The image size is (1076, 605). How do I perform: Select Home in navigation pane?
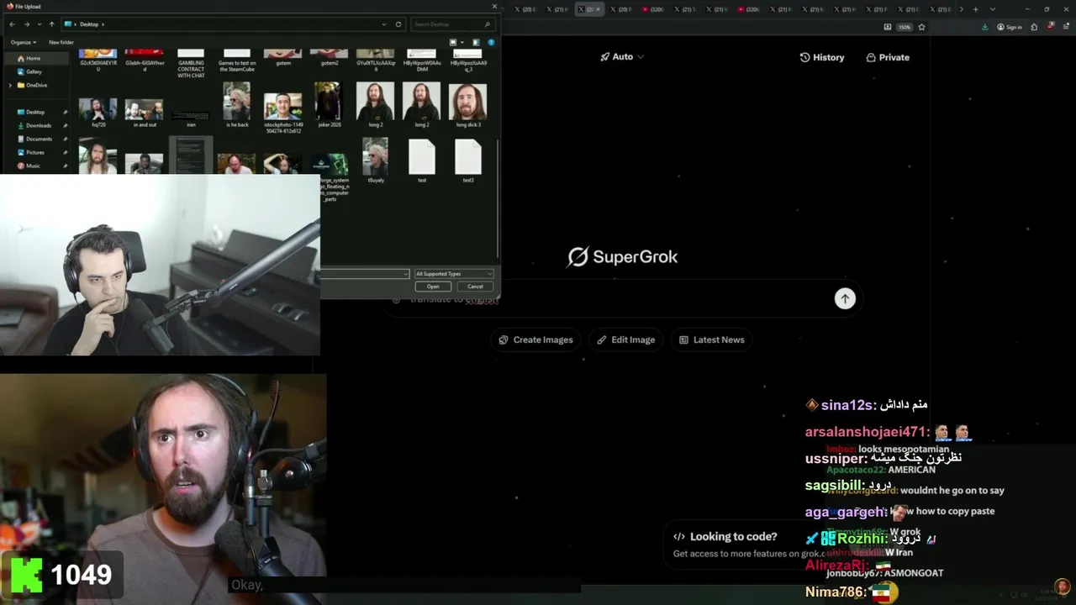[x=38, y=58]
